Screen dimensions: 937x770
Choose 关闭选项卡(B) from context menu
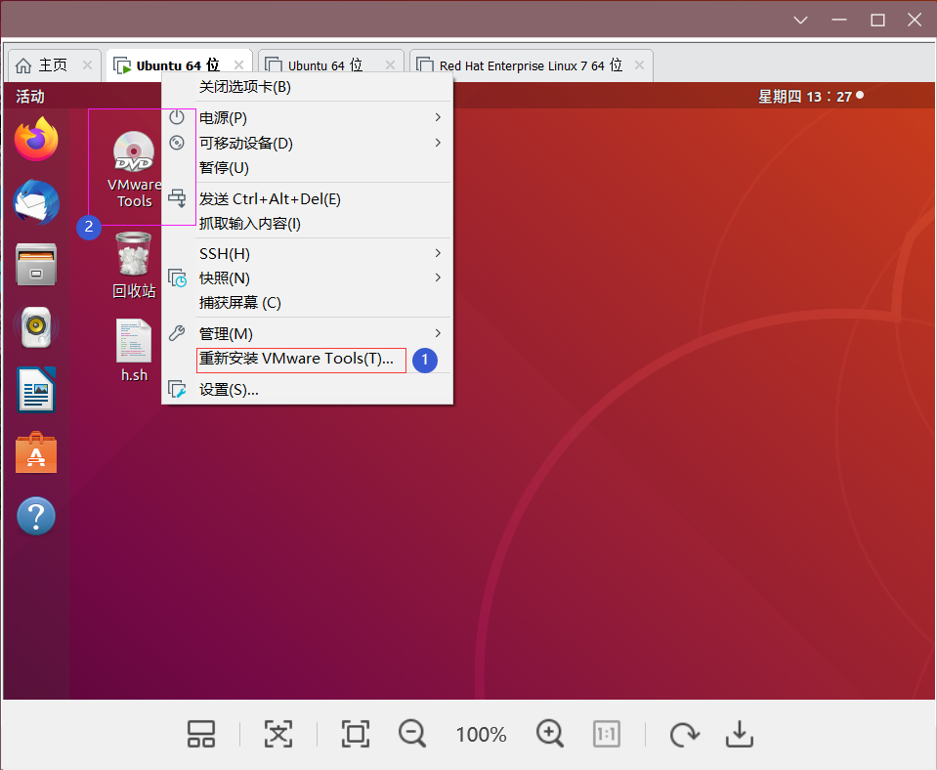click(x=307, y=87)
